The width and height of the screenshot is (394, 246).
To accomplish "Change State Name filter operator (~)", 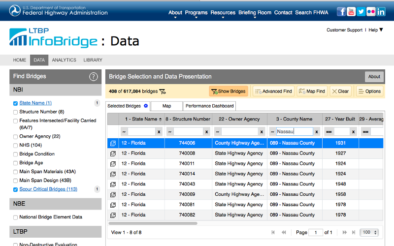I will click(124, 132).
